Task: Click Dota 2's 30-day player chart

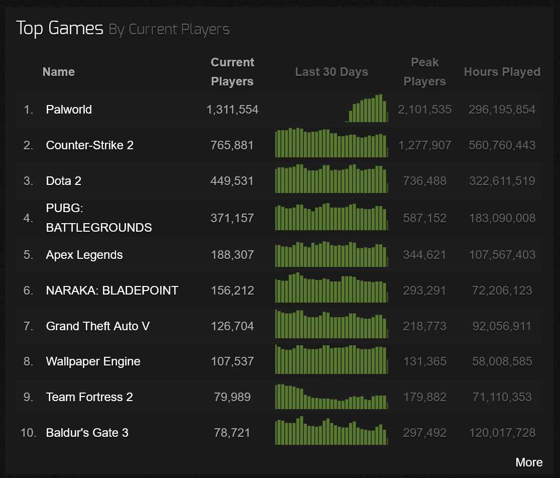Action: click(331, 179)
